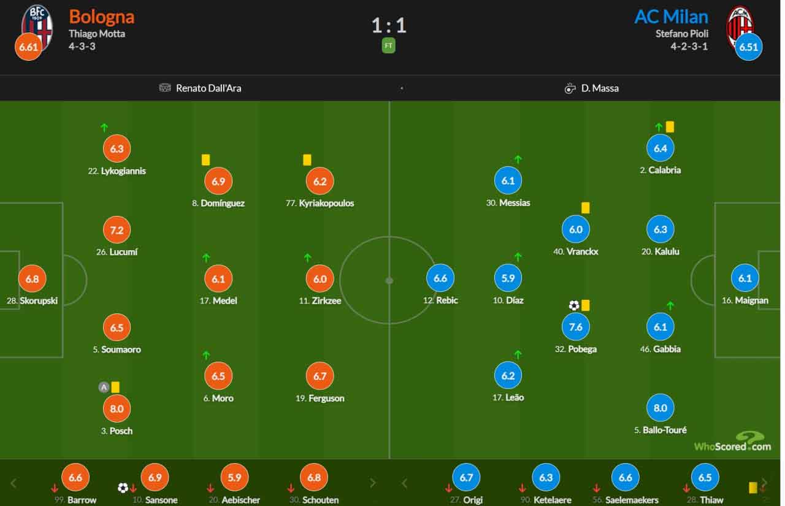Select Ballo-Touré's 8.0 rating circle

[660, 408]
